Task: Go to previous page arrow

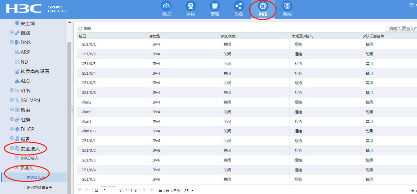Action: point(88,190)
